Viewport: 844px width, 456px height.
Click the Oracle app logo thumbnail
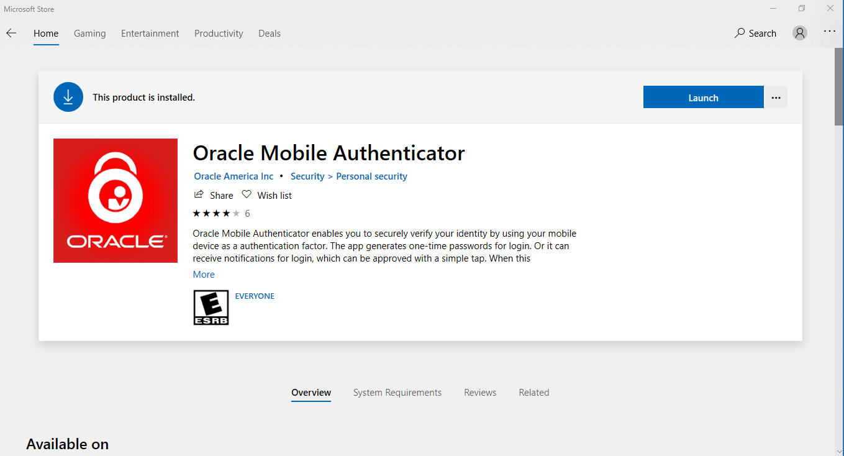[116, 201]
